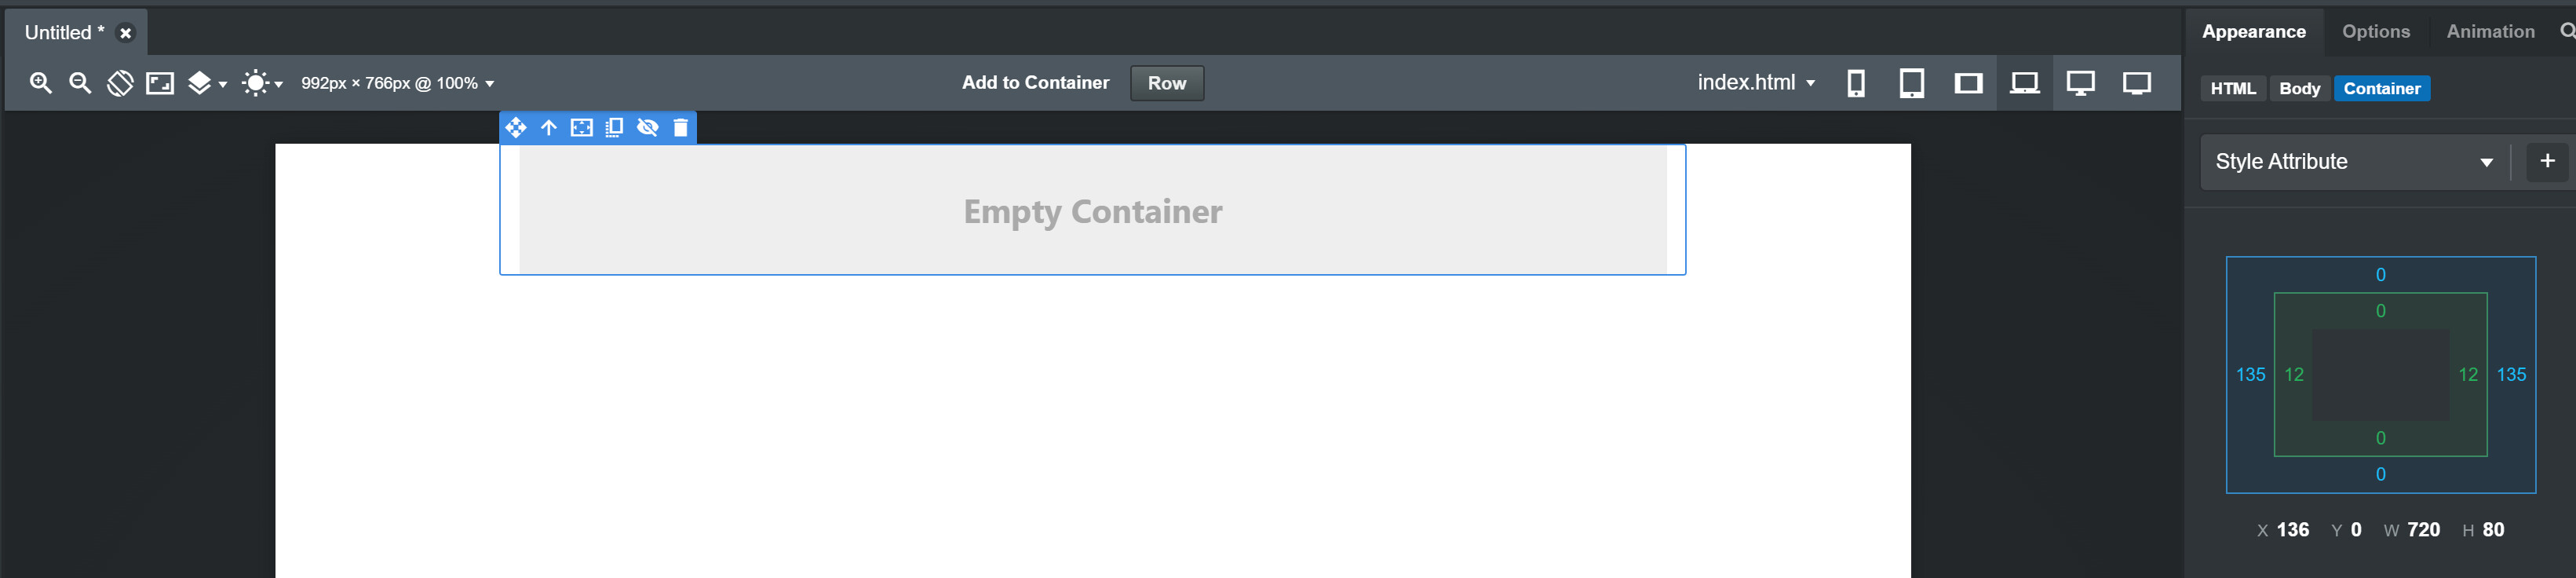The image size is (2576, 578).
Task: Click the move handle on the container
Action: click(x=516, y=127)
